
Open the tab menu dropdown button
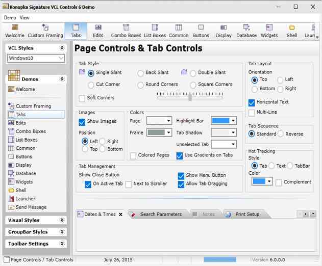tap(313, 215)
